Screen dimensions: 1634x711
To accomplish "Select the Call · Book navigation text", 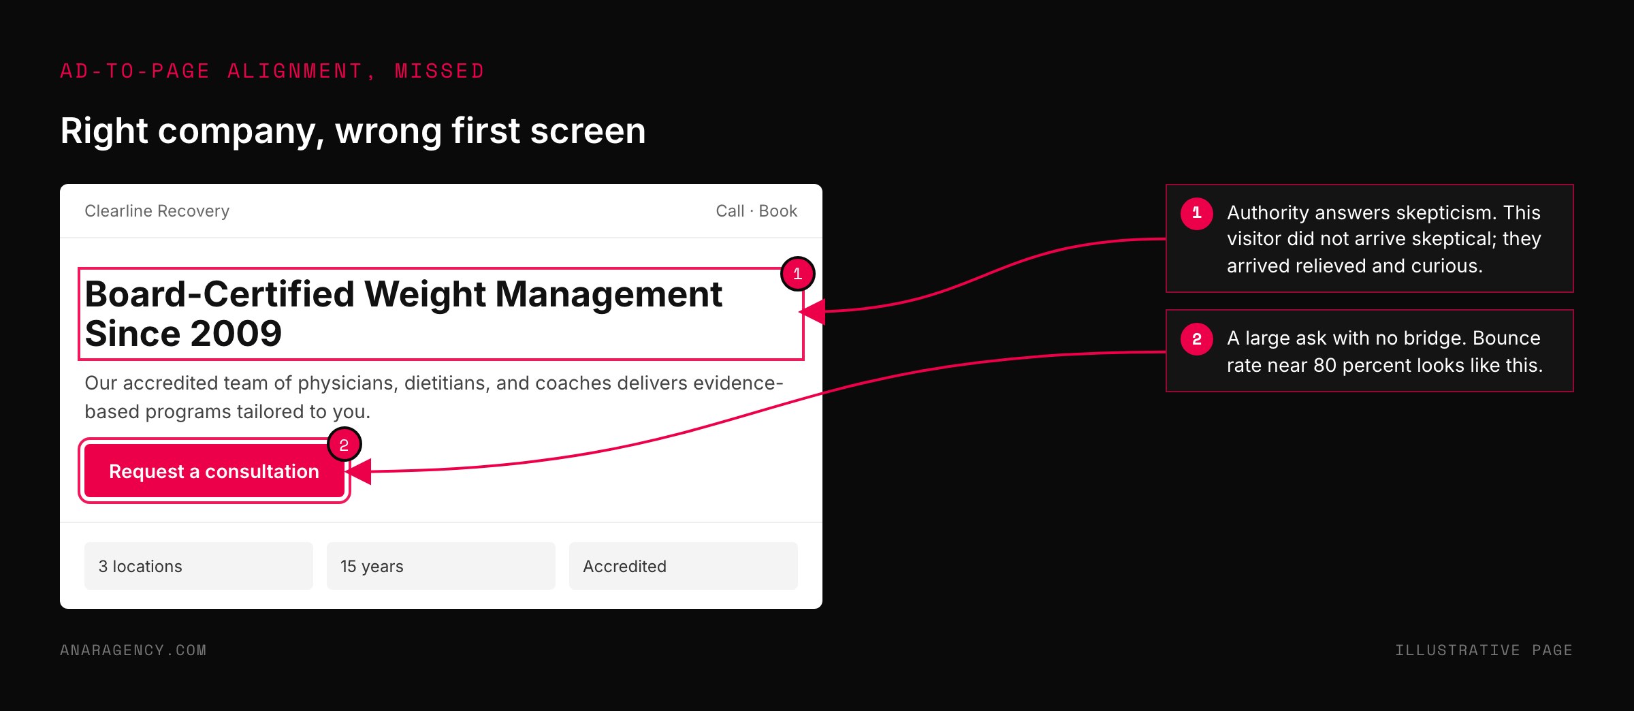I will click(756, 211).
